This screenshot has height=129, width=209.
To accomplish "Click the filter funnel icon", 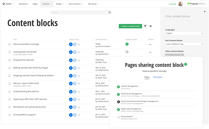I will click(x=145, y=26).
